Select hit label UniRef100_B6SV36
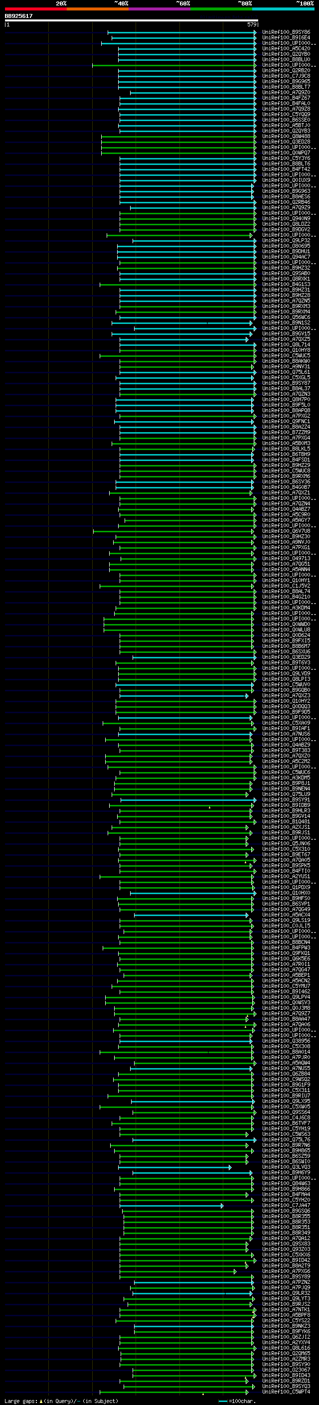Image resolution: width=319 pixels, height=1405 pixels. click(x=286, y=482)
